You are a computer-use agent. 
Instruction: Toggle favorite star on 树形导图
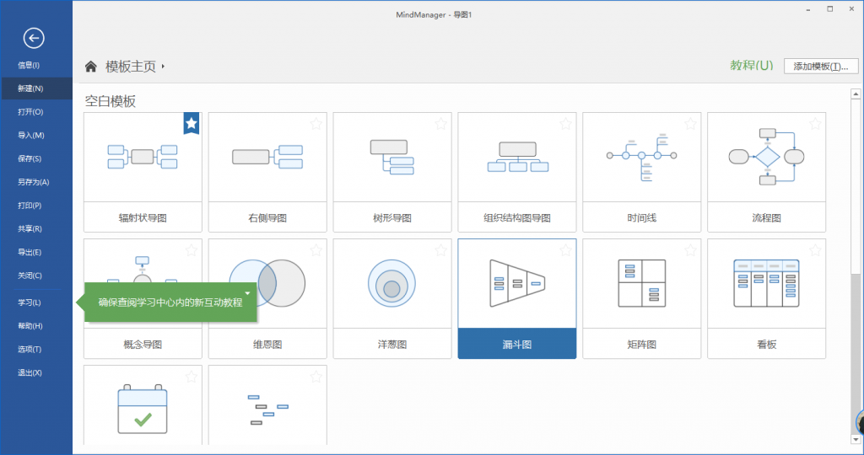[x=440, y=124]
